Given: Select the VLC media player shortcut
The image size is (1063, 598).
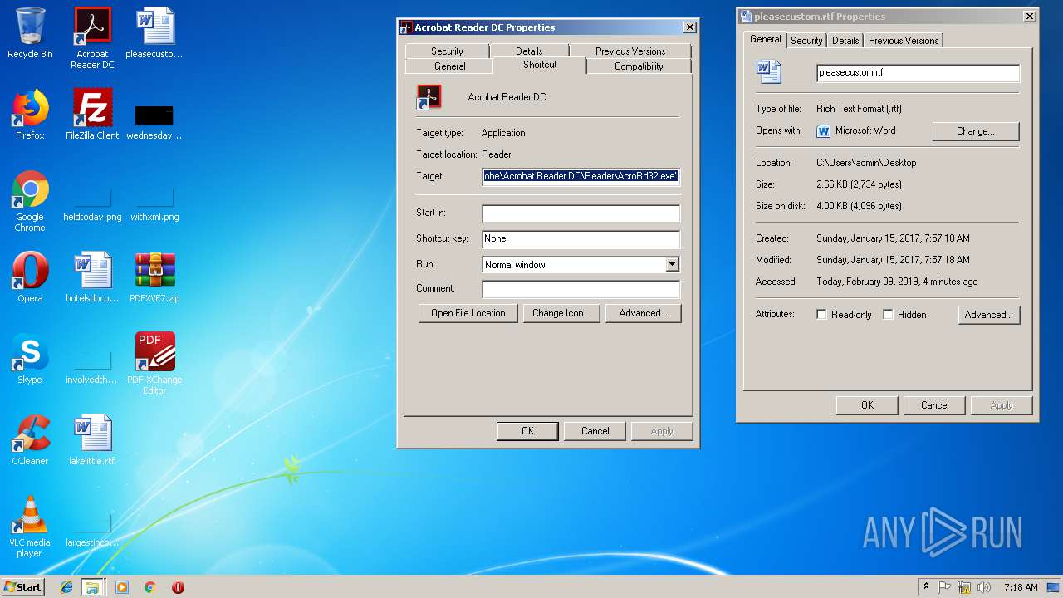Looking at the screenshot, I should 30,527.
